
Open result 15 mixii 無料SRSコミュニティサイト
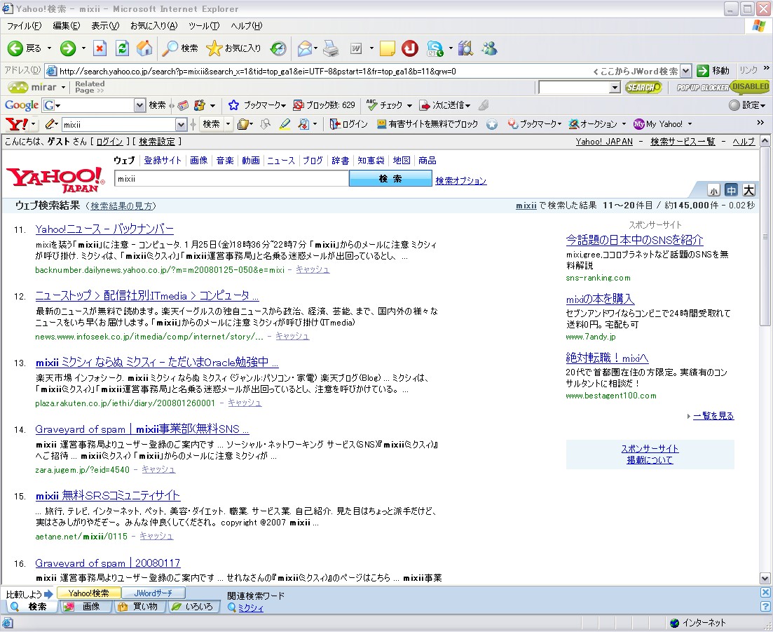[x=108, y=495]
